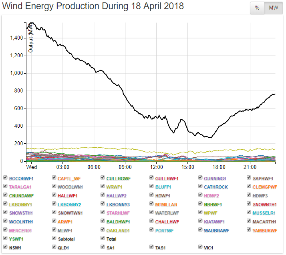The image size is (286, 255).
Task: Toggle the TAS1 region checkbox
Action: [152, 247]
